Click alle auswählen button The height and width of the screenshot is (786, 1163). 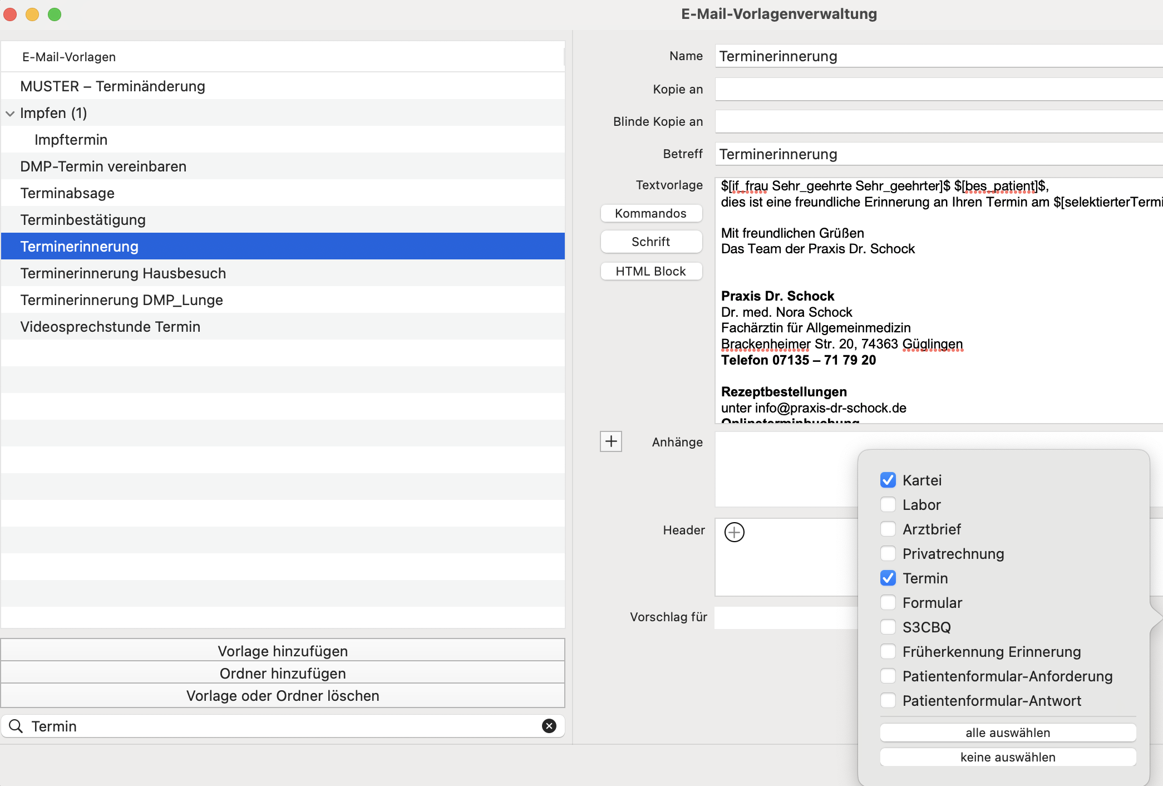click(1008, 733)
